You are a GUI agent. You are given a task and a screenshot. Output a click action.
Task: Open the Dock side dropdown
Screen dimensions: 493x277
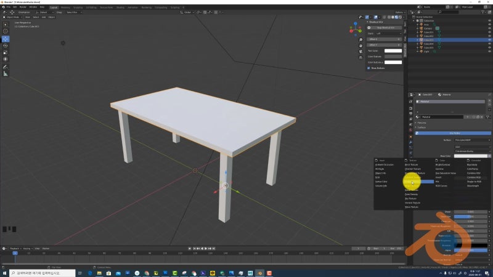pos(388,33)
